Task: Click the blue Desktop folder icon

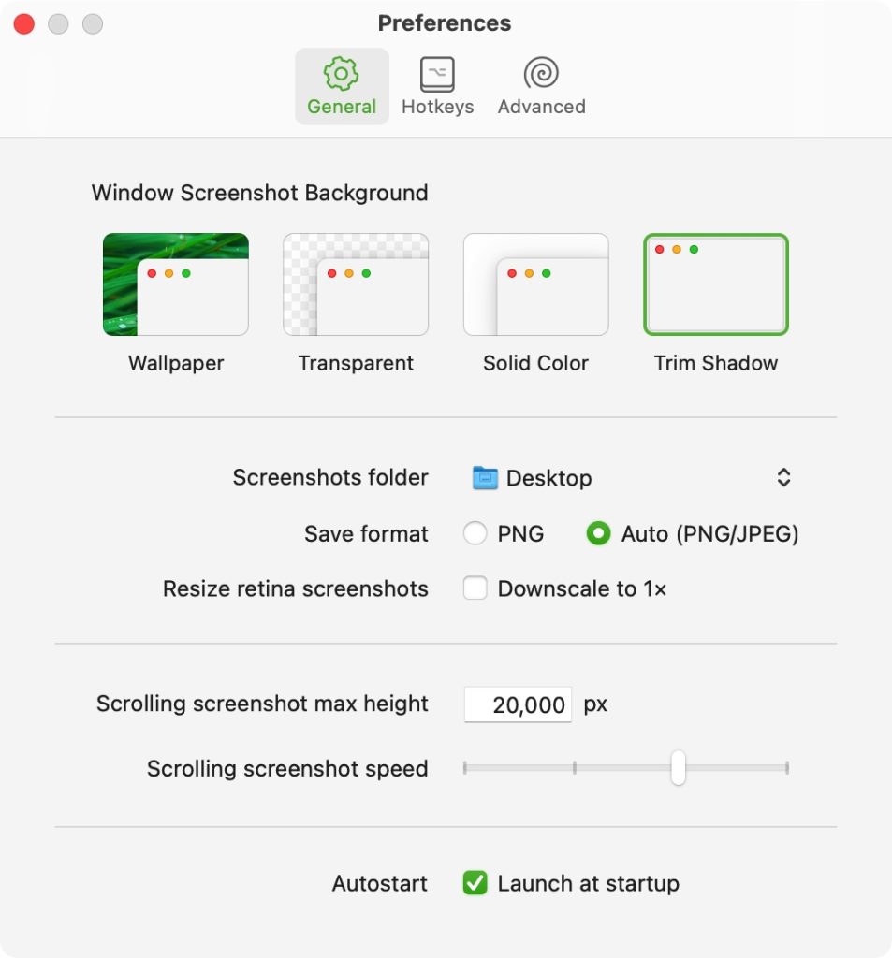Action: tap(485, 478)
